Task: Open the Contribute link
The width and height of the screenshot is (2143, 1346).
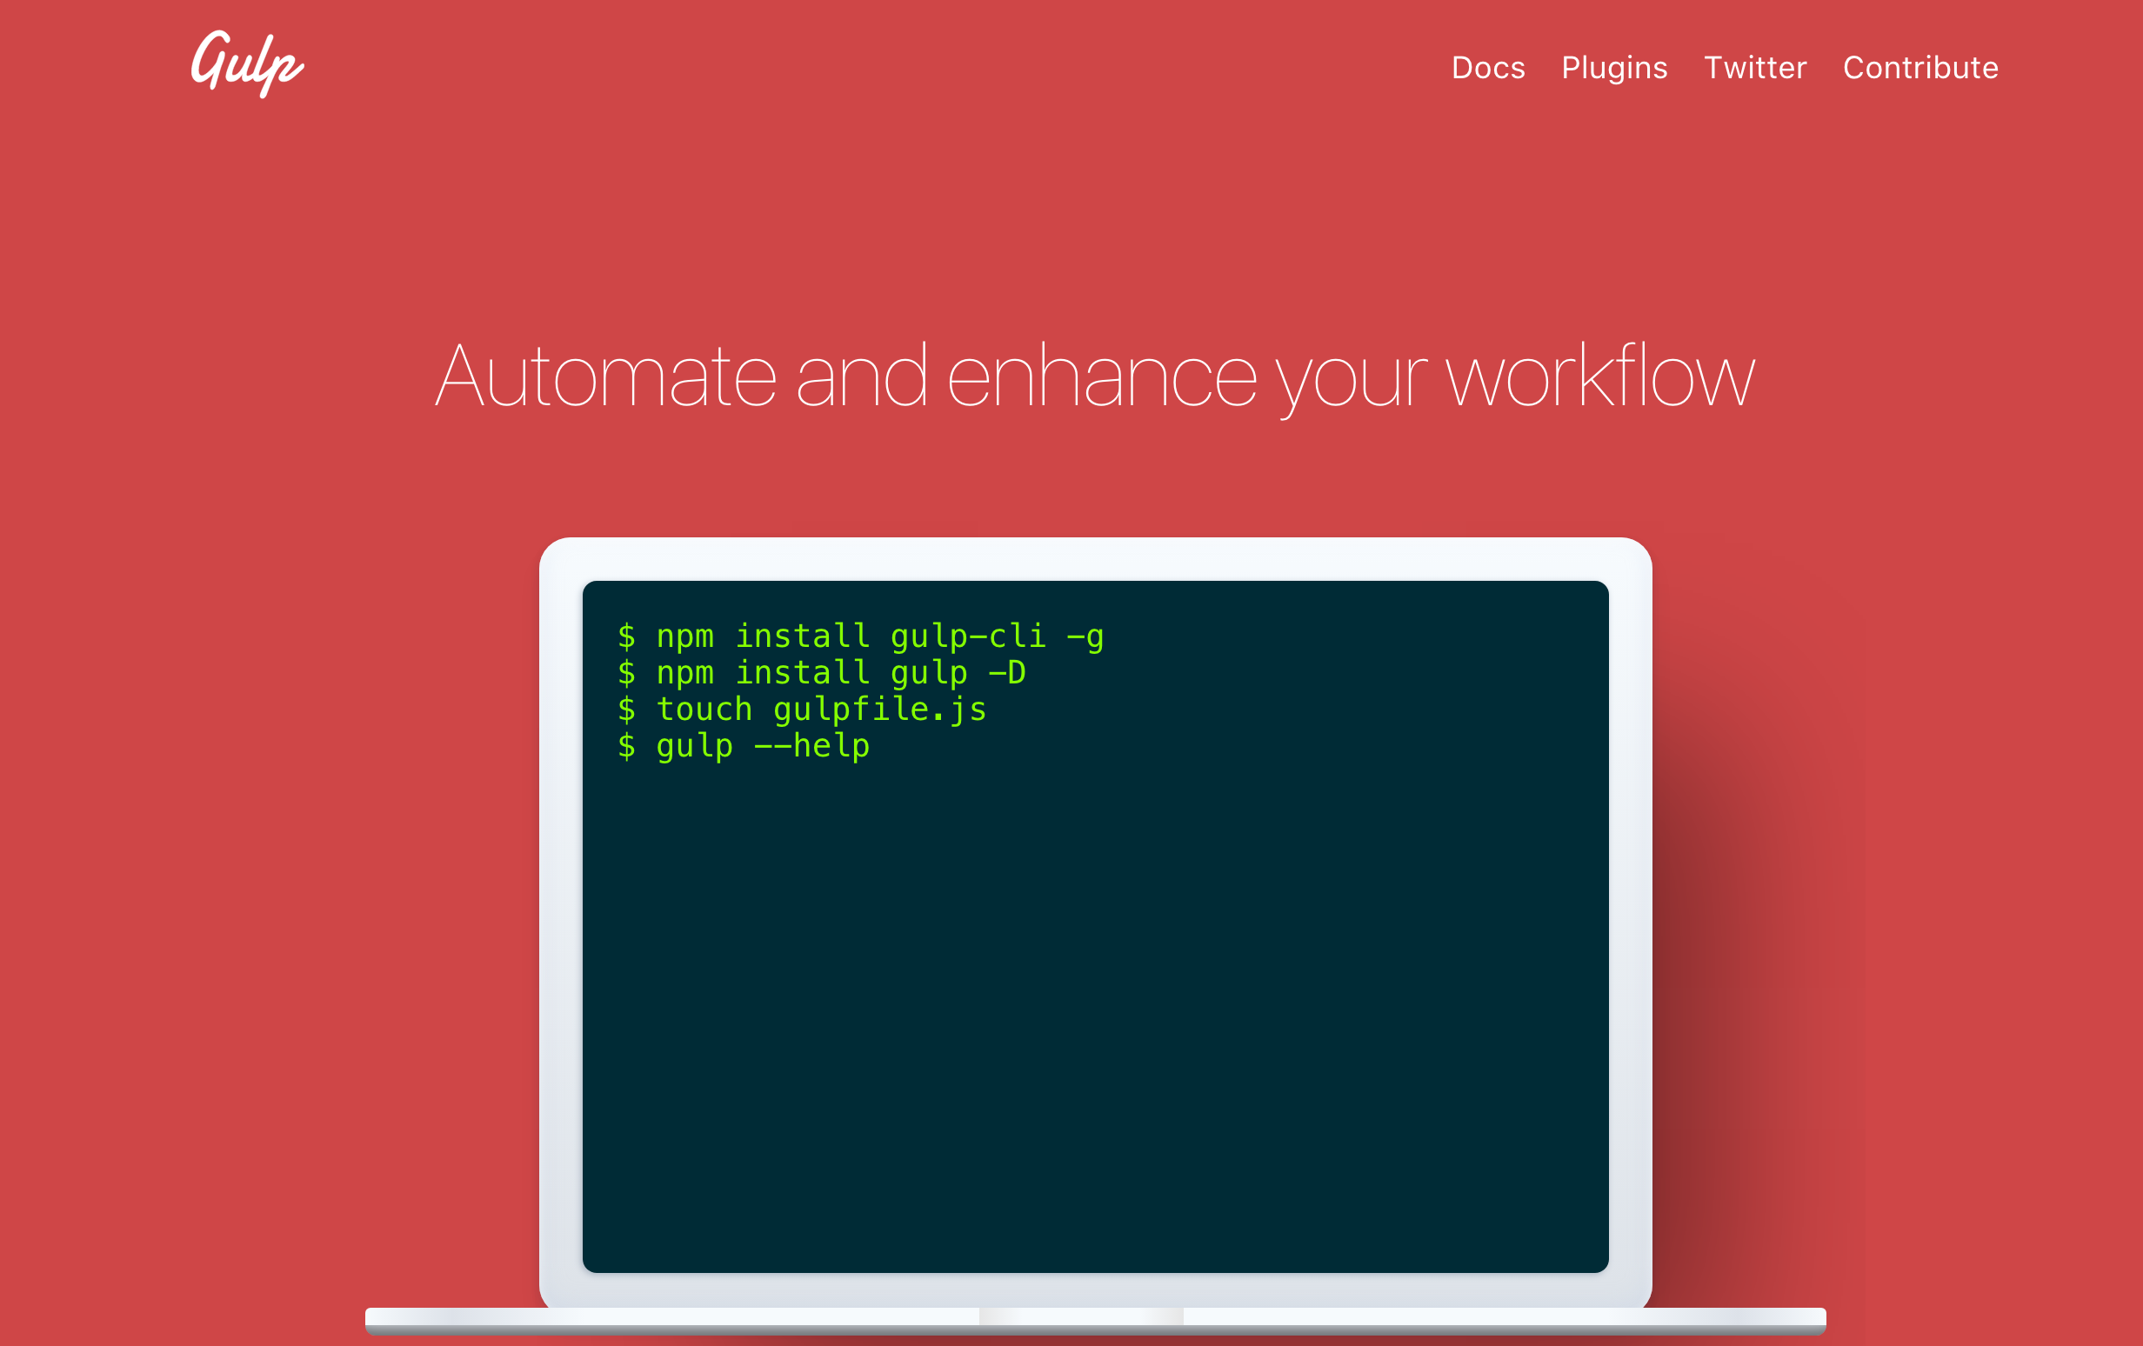Action: (x=1920, y=69)
